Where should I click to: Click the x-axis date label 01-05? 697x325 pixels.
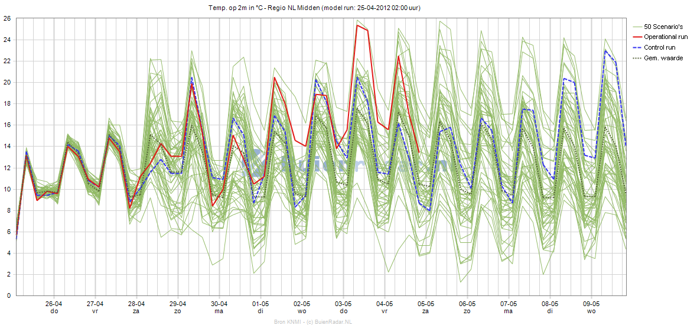tap(260, 304)
